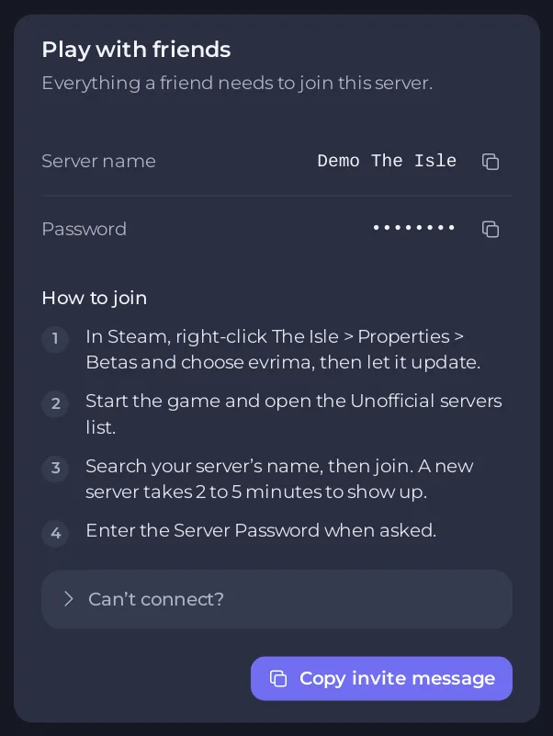The image size is (553, 736).
Task: Click step number 1 badge
Action: [55, 338]
